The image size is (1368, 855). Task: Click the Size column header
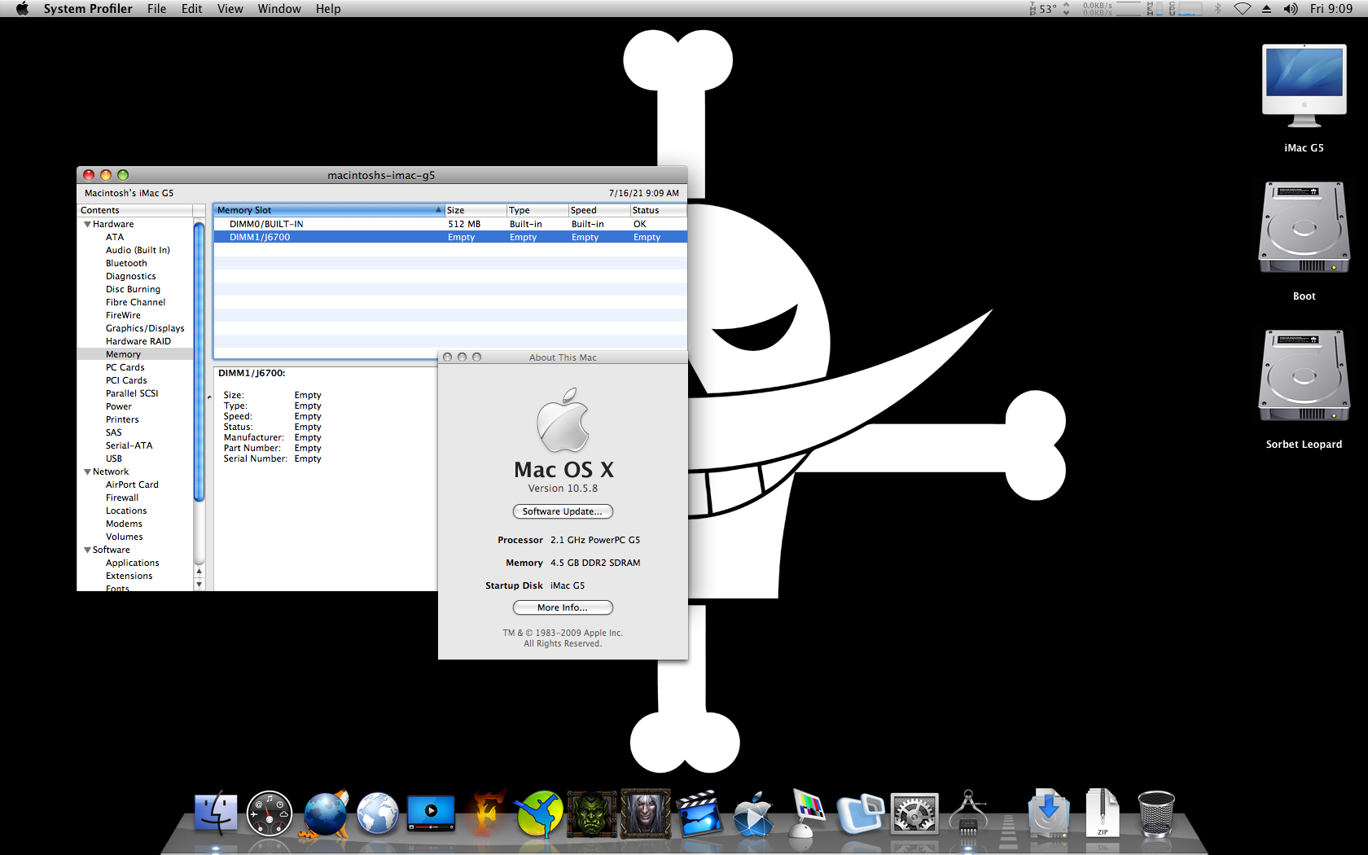(x=476, y=210)
